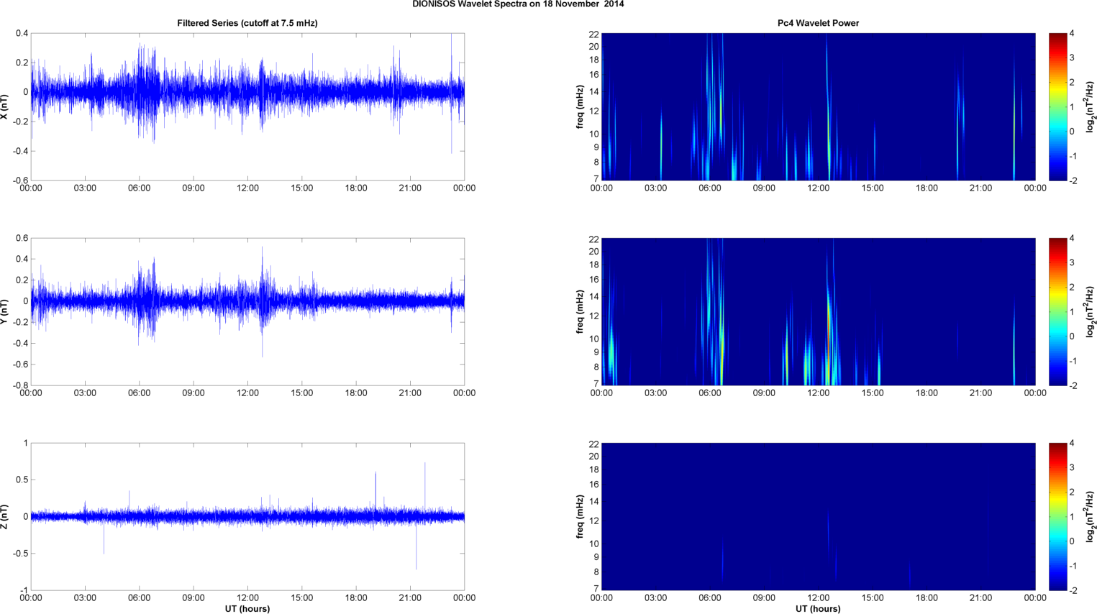Click the '-0.5' tick on Z (nT) axis
Viewport: 1097px width, 614px height.
pos(20,554)
